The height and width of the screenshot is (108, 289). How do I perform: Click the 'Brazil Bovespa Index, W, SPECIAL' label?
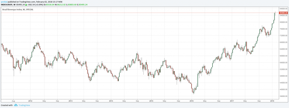click(x=18, y=10)
